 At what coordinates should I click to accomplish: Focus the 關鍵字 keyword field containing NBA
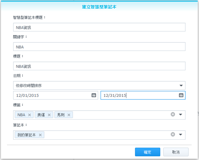[99, 47]
